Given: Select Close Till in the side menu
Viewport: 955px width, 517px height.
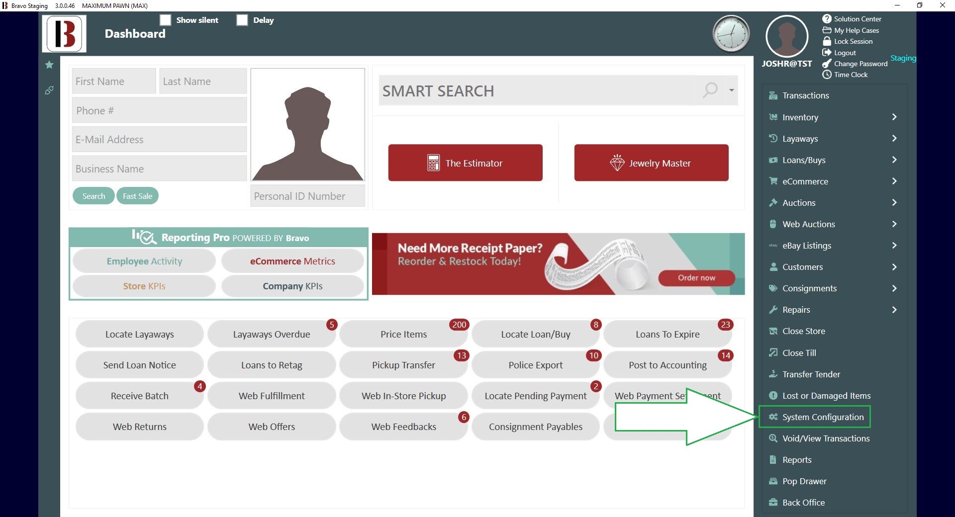Looking at the screenshot, I should click(x=799, y=353).
